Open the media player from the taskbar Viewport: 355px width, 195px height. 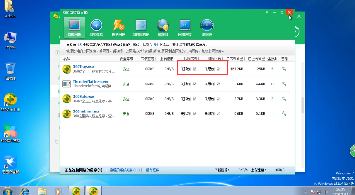point(59,191)
